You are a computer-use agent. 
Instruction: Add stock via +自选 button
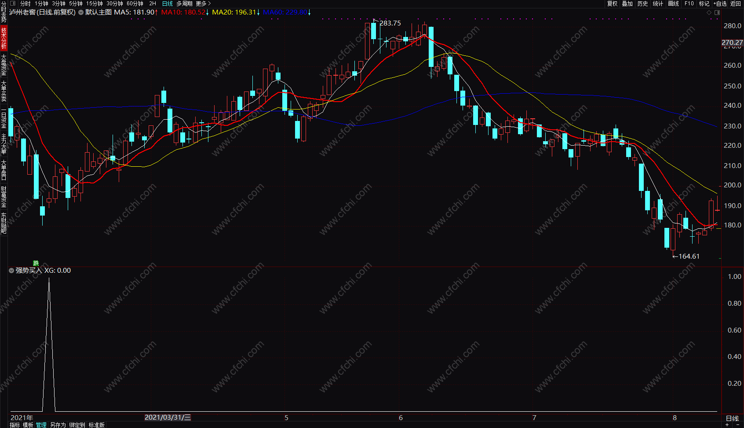pyautogui.click(x=720, y=4)
